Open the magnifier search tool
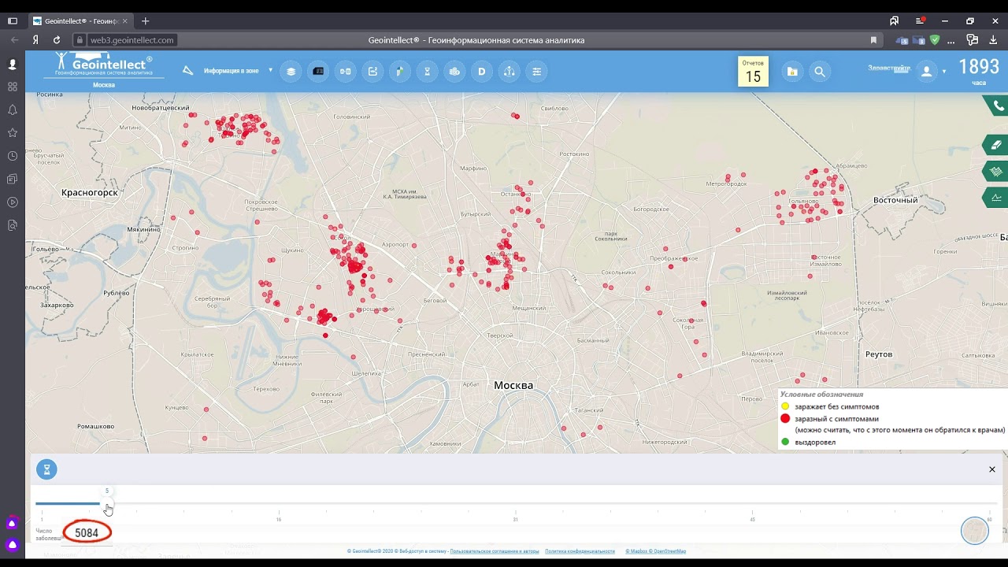The image size is (1008, 567). coord(820,72)
